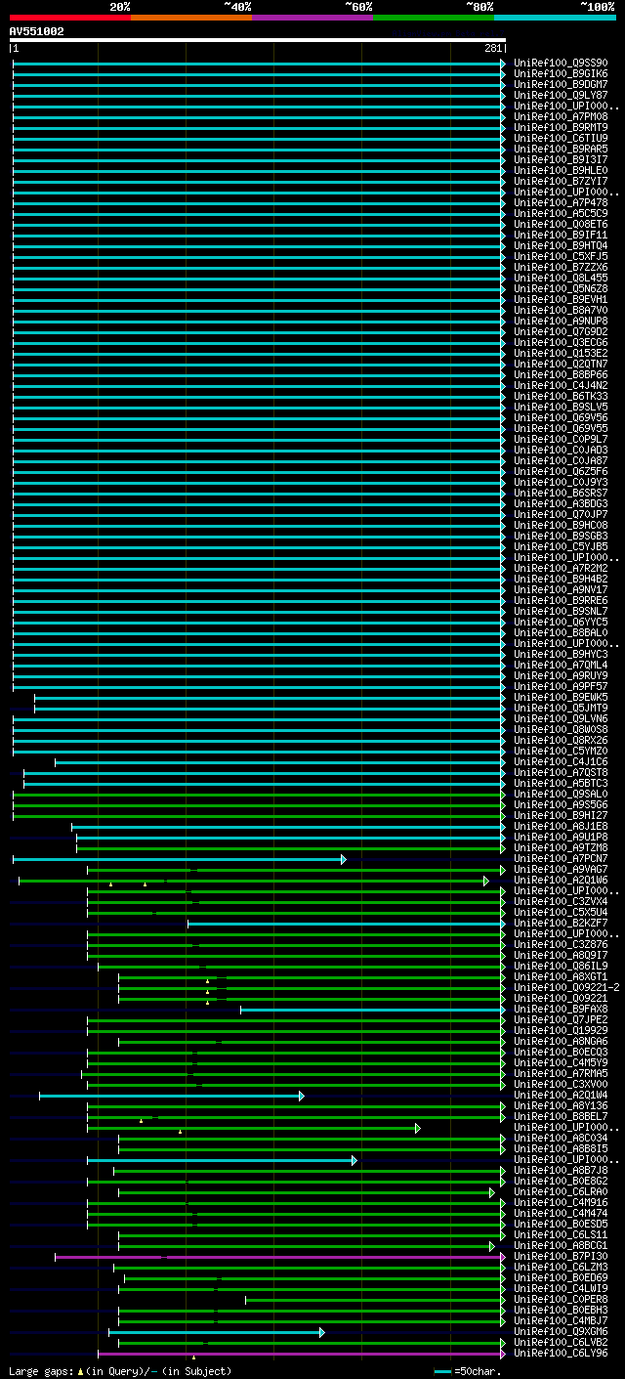Click the UniRef100_Q8W0S8 hit name

tap(561, 730)
